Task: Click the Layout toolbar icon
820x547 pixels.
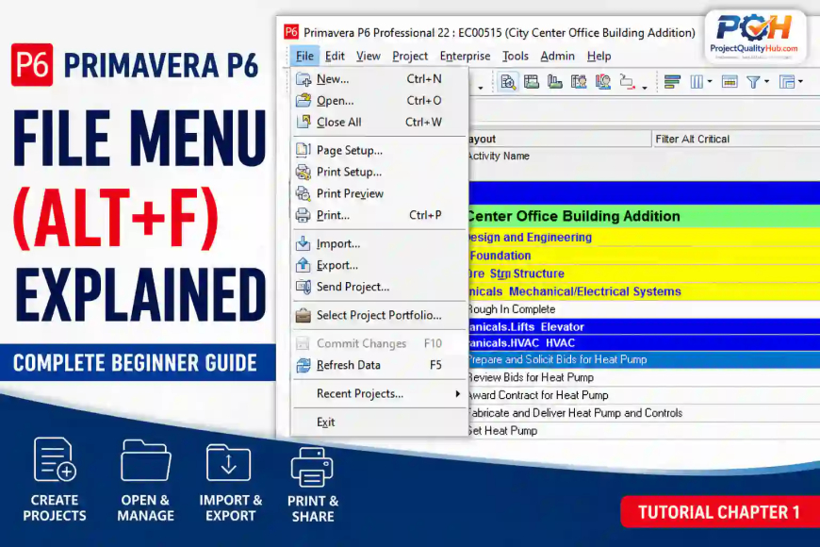Action: 786,82
